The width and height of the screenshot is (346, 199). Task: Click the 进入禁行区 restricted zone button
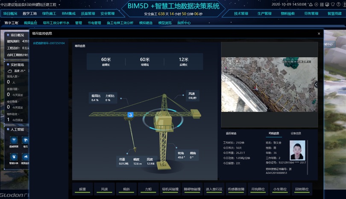214,189
